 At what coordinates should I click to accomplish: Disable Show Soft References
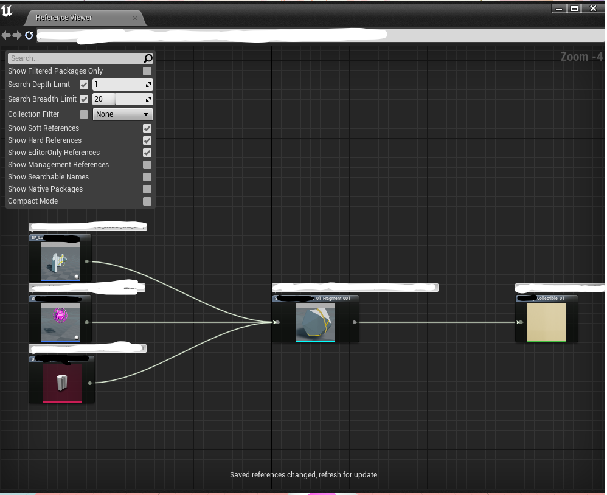click(x=148, y=128)
